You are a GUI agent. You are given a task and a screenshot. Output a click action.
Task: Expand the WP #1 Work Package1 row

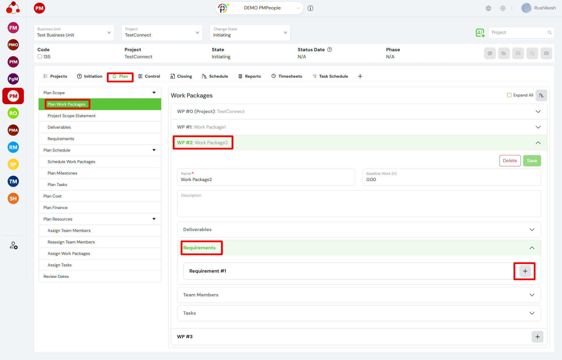[x=359, y=127]
